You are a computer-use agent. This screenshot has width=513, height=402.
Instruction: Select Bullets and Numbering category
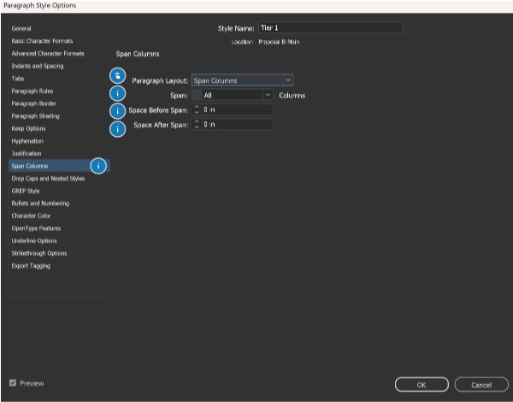(x=40, y=204)
